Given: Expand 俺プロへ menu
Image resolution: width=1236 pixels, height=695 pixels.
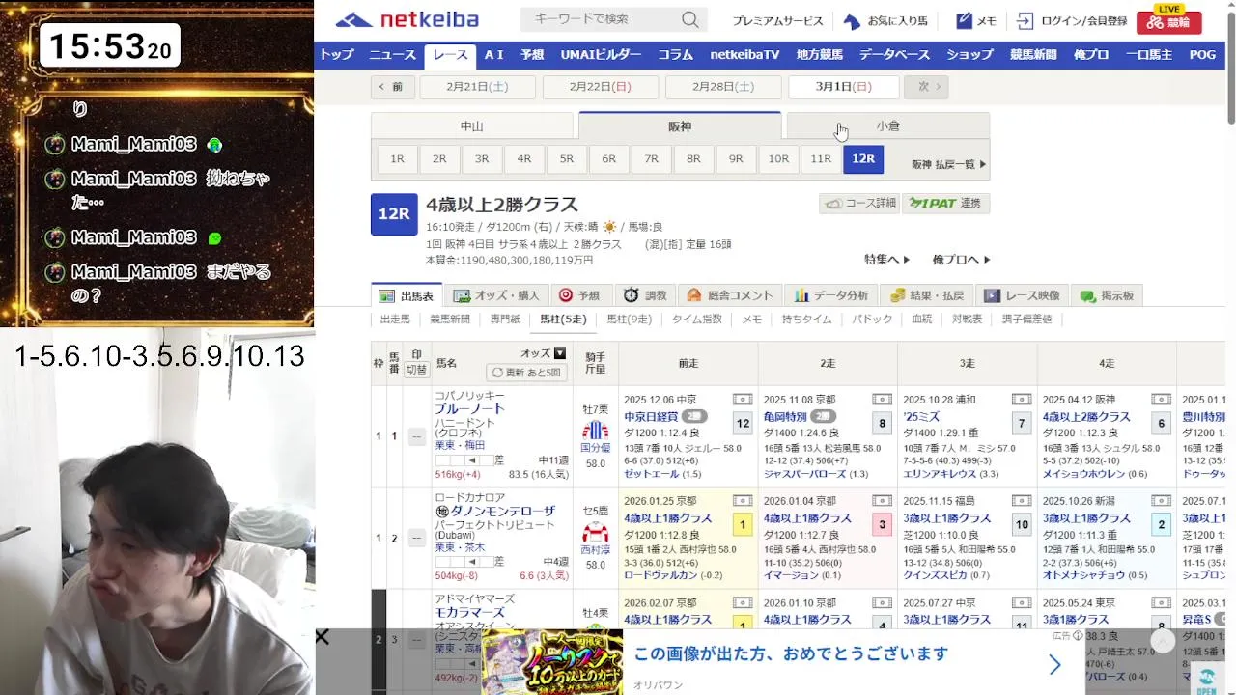Looking at the screenshot, I should coord(962,260).
